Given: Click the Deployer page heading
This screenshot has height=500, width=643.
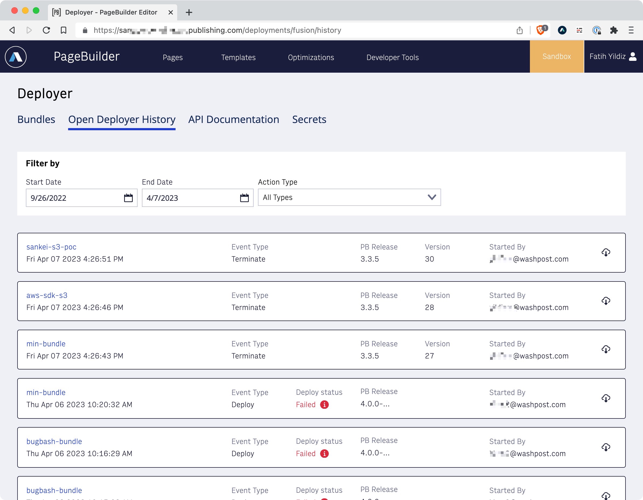Looking at the screenshot, I should (45, 94).
